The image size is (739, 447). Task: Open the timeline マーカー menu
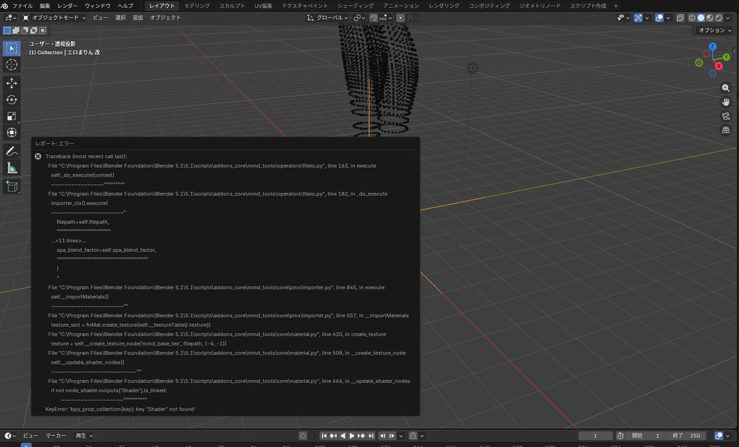click(56, 435)
